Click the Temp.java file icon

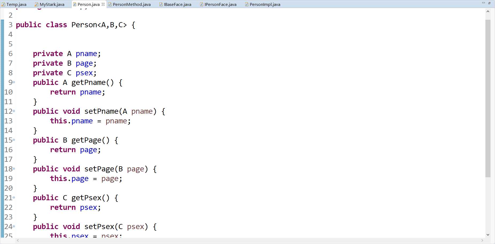point(3,4)
